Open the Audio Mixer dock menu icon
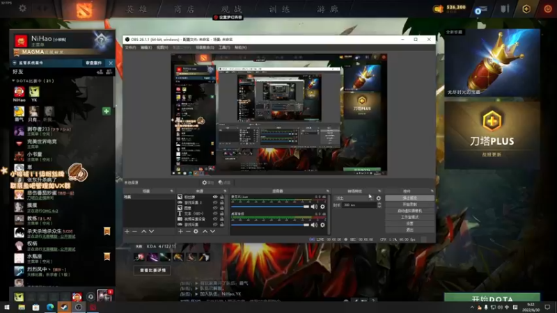 [x=328, y=191]
